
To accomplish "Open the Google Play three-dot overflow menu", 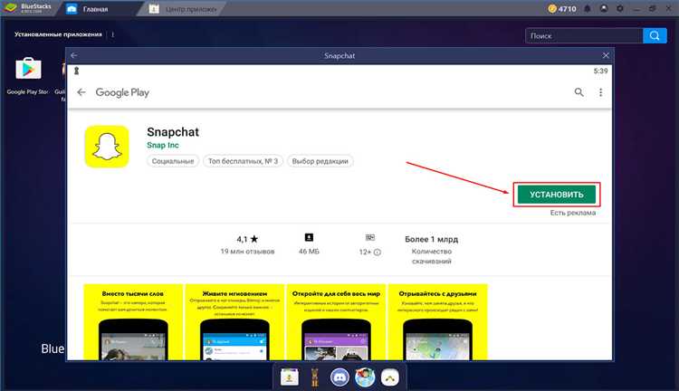I will (600, 92).
